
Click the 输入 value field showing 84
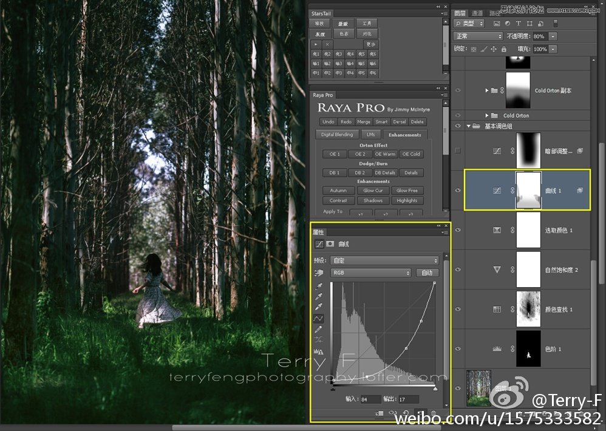click(370, 399)
